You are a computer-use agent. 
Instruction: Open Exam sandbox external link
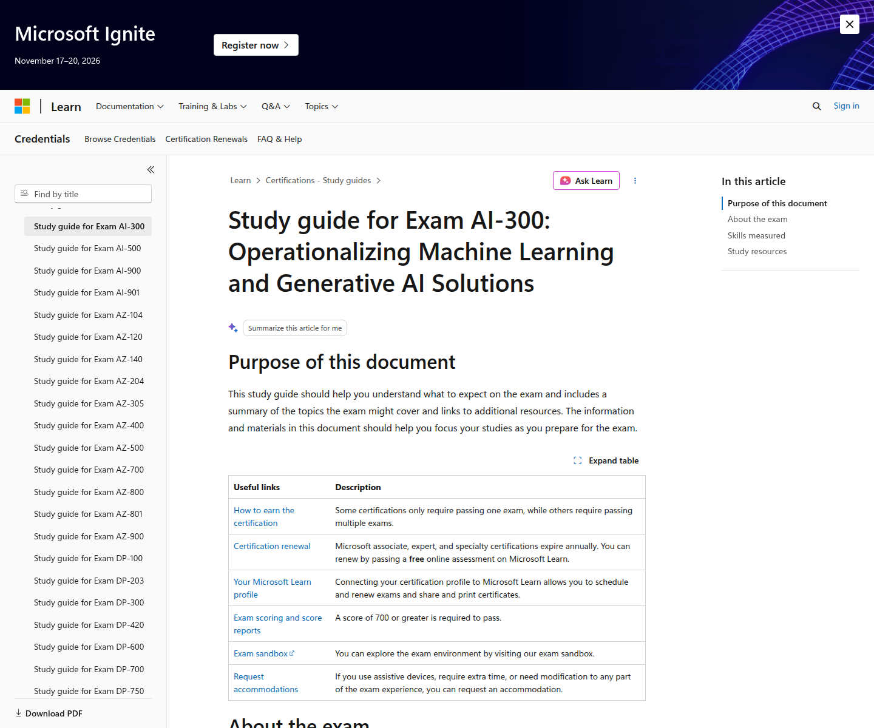coord(264,653)
